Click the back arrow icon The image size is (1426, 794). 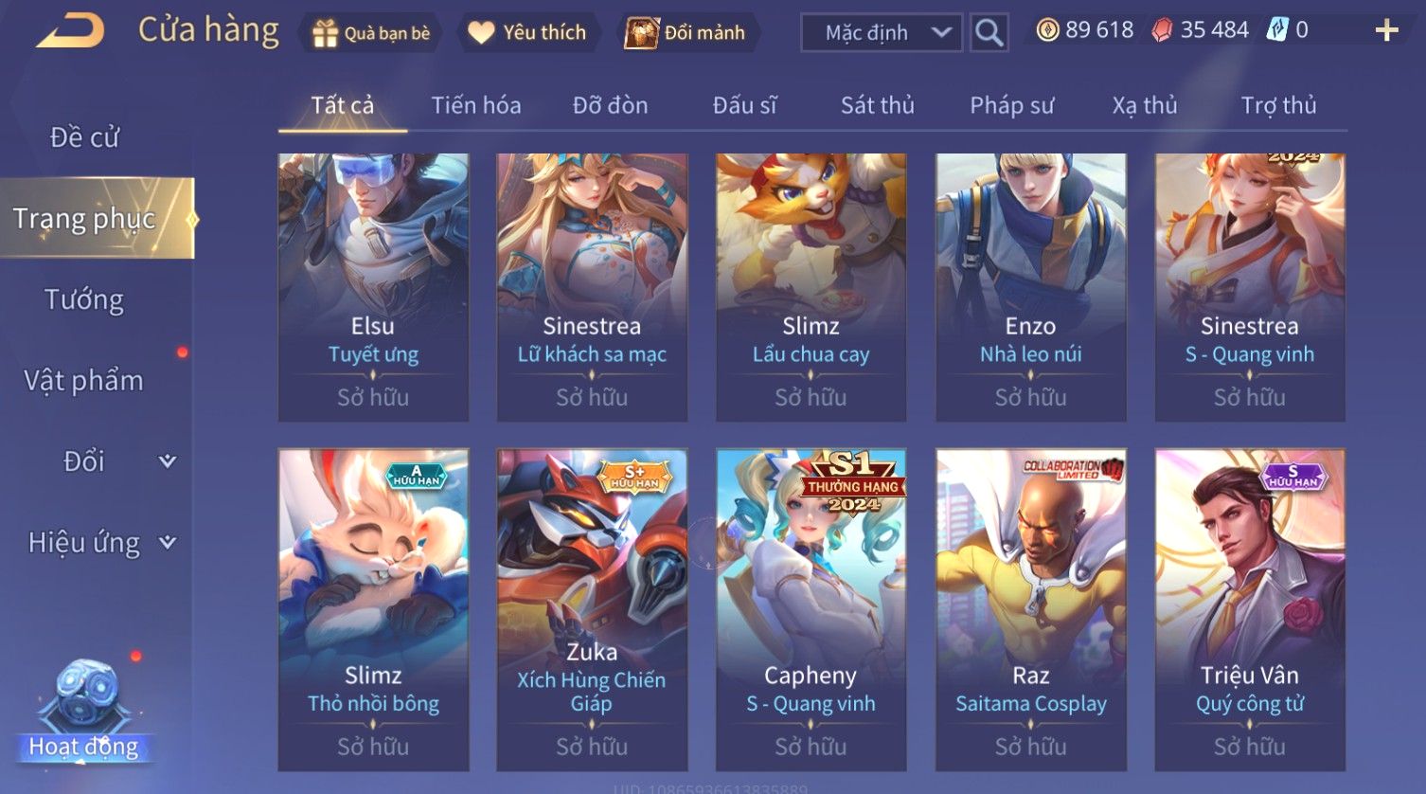coord(70,30)
